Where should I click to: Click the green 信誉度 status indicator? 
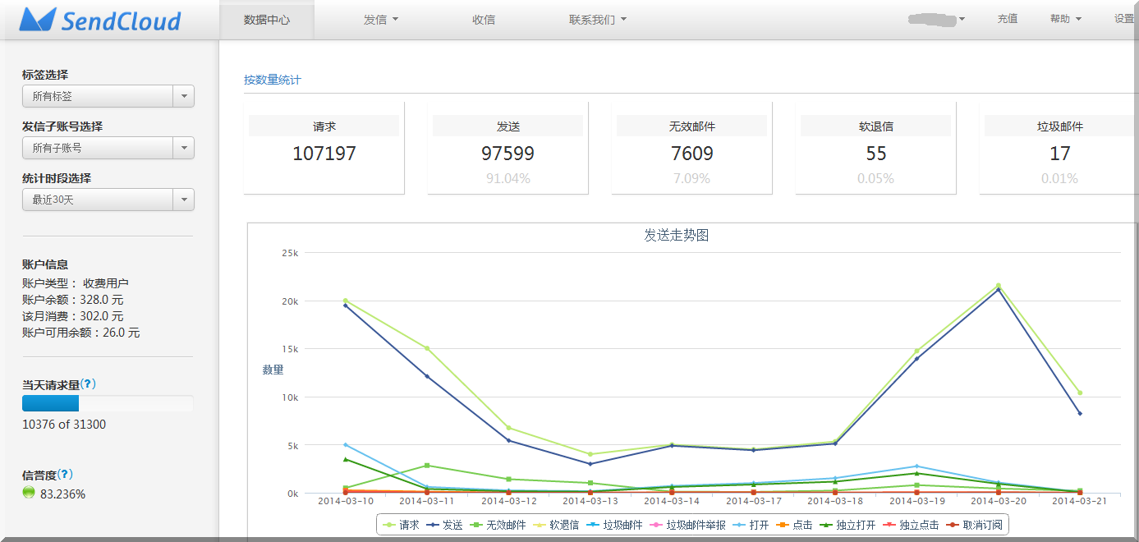[x=29, y=493]
